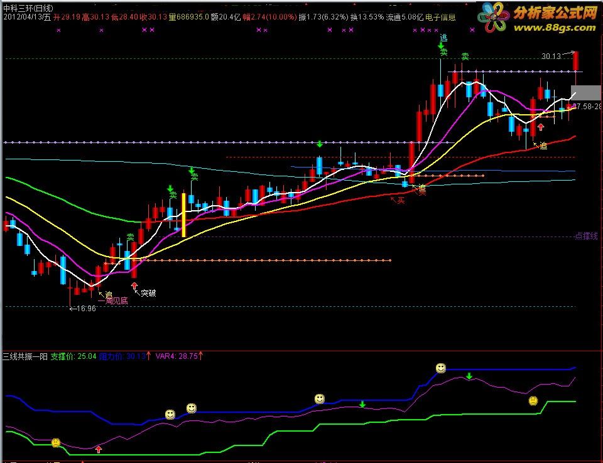Click the open price 开29.19
603x463 pixels.
tap(67, 18)
